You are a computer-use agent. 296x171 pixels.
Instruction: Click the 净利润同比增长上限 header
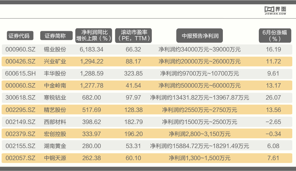coord(94,35)
